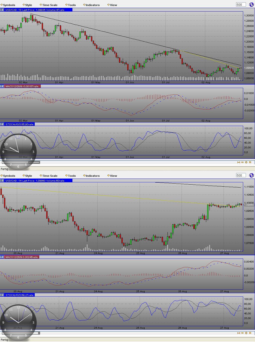Click the compress-view icon below the daily chart
The width and height of the screenshot is (255, 342).
click(x=239, y=162)
